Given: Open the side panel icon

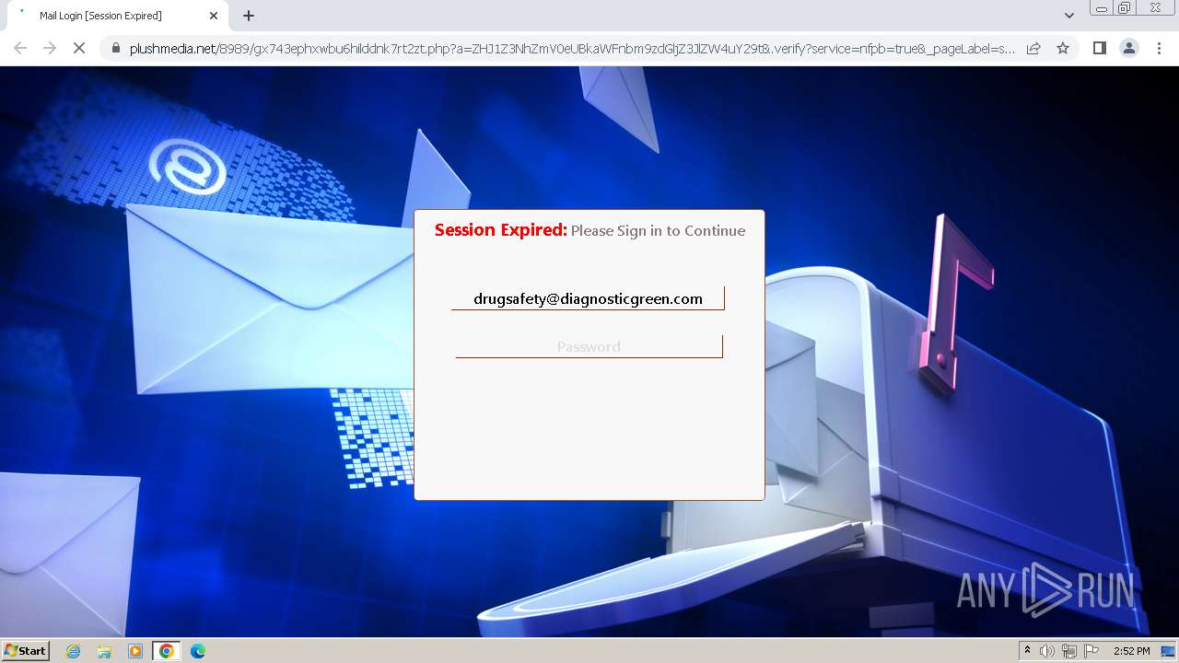Looking at the screenshot, I should coord(1099,48).
